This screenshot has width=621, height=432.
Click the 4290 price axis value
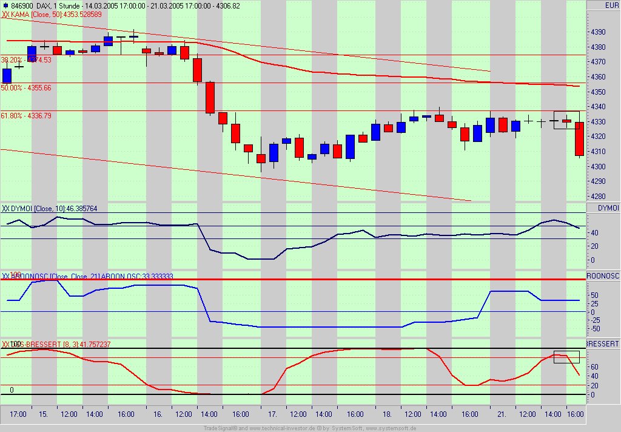(x=598, y=181)
